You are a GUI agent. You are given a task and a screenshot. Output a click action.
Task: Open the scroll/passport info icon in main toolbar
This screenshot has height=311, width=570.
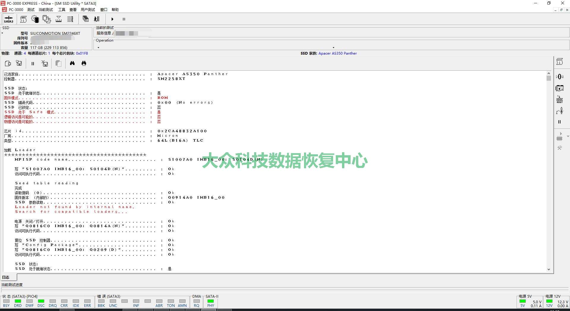coord(23,19)
